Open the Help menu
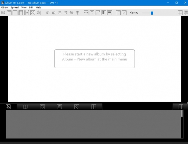The height and width of the screenshot is (144, 188). (38, 7)
